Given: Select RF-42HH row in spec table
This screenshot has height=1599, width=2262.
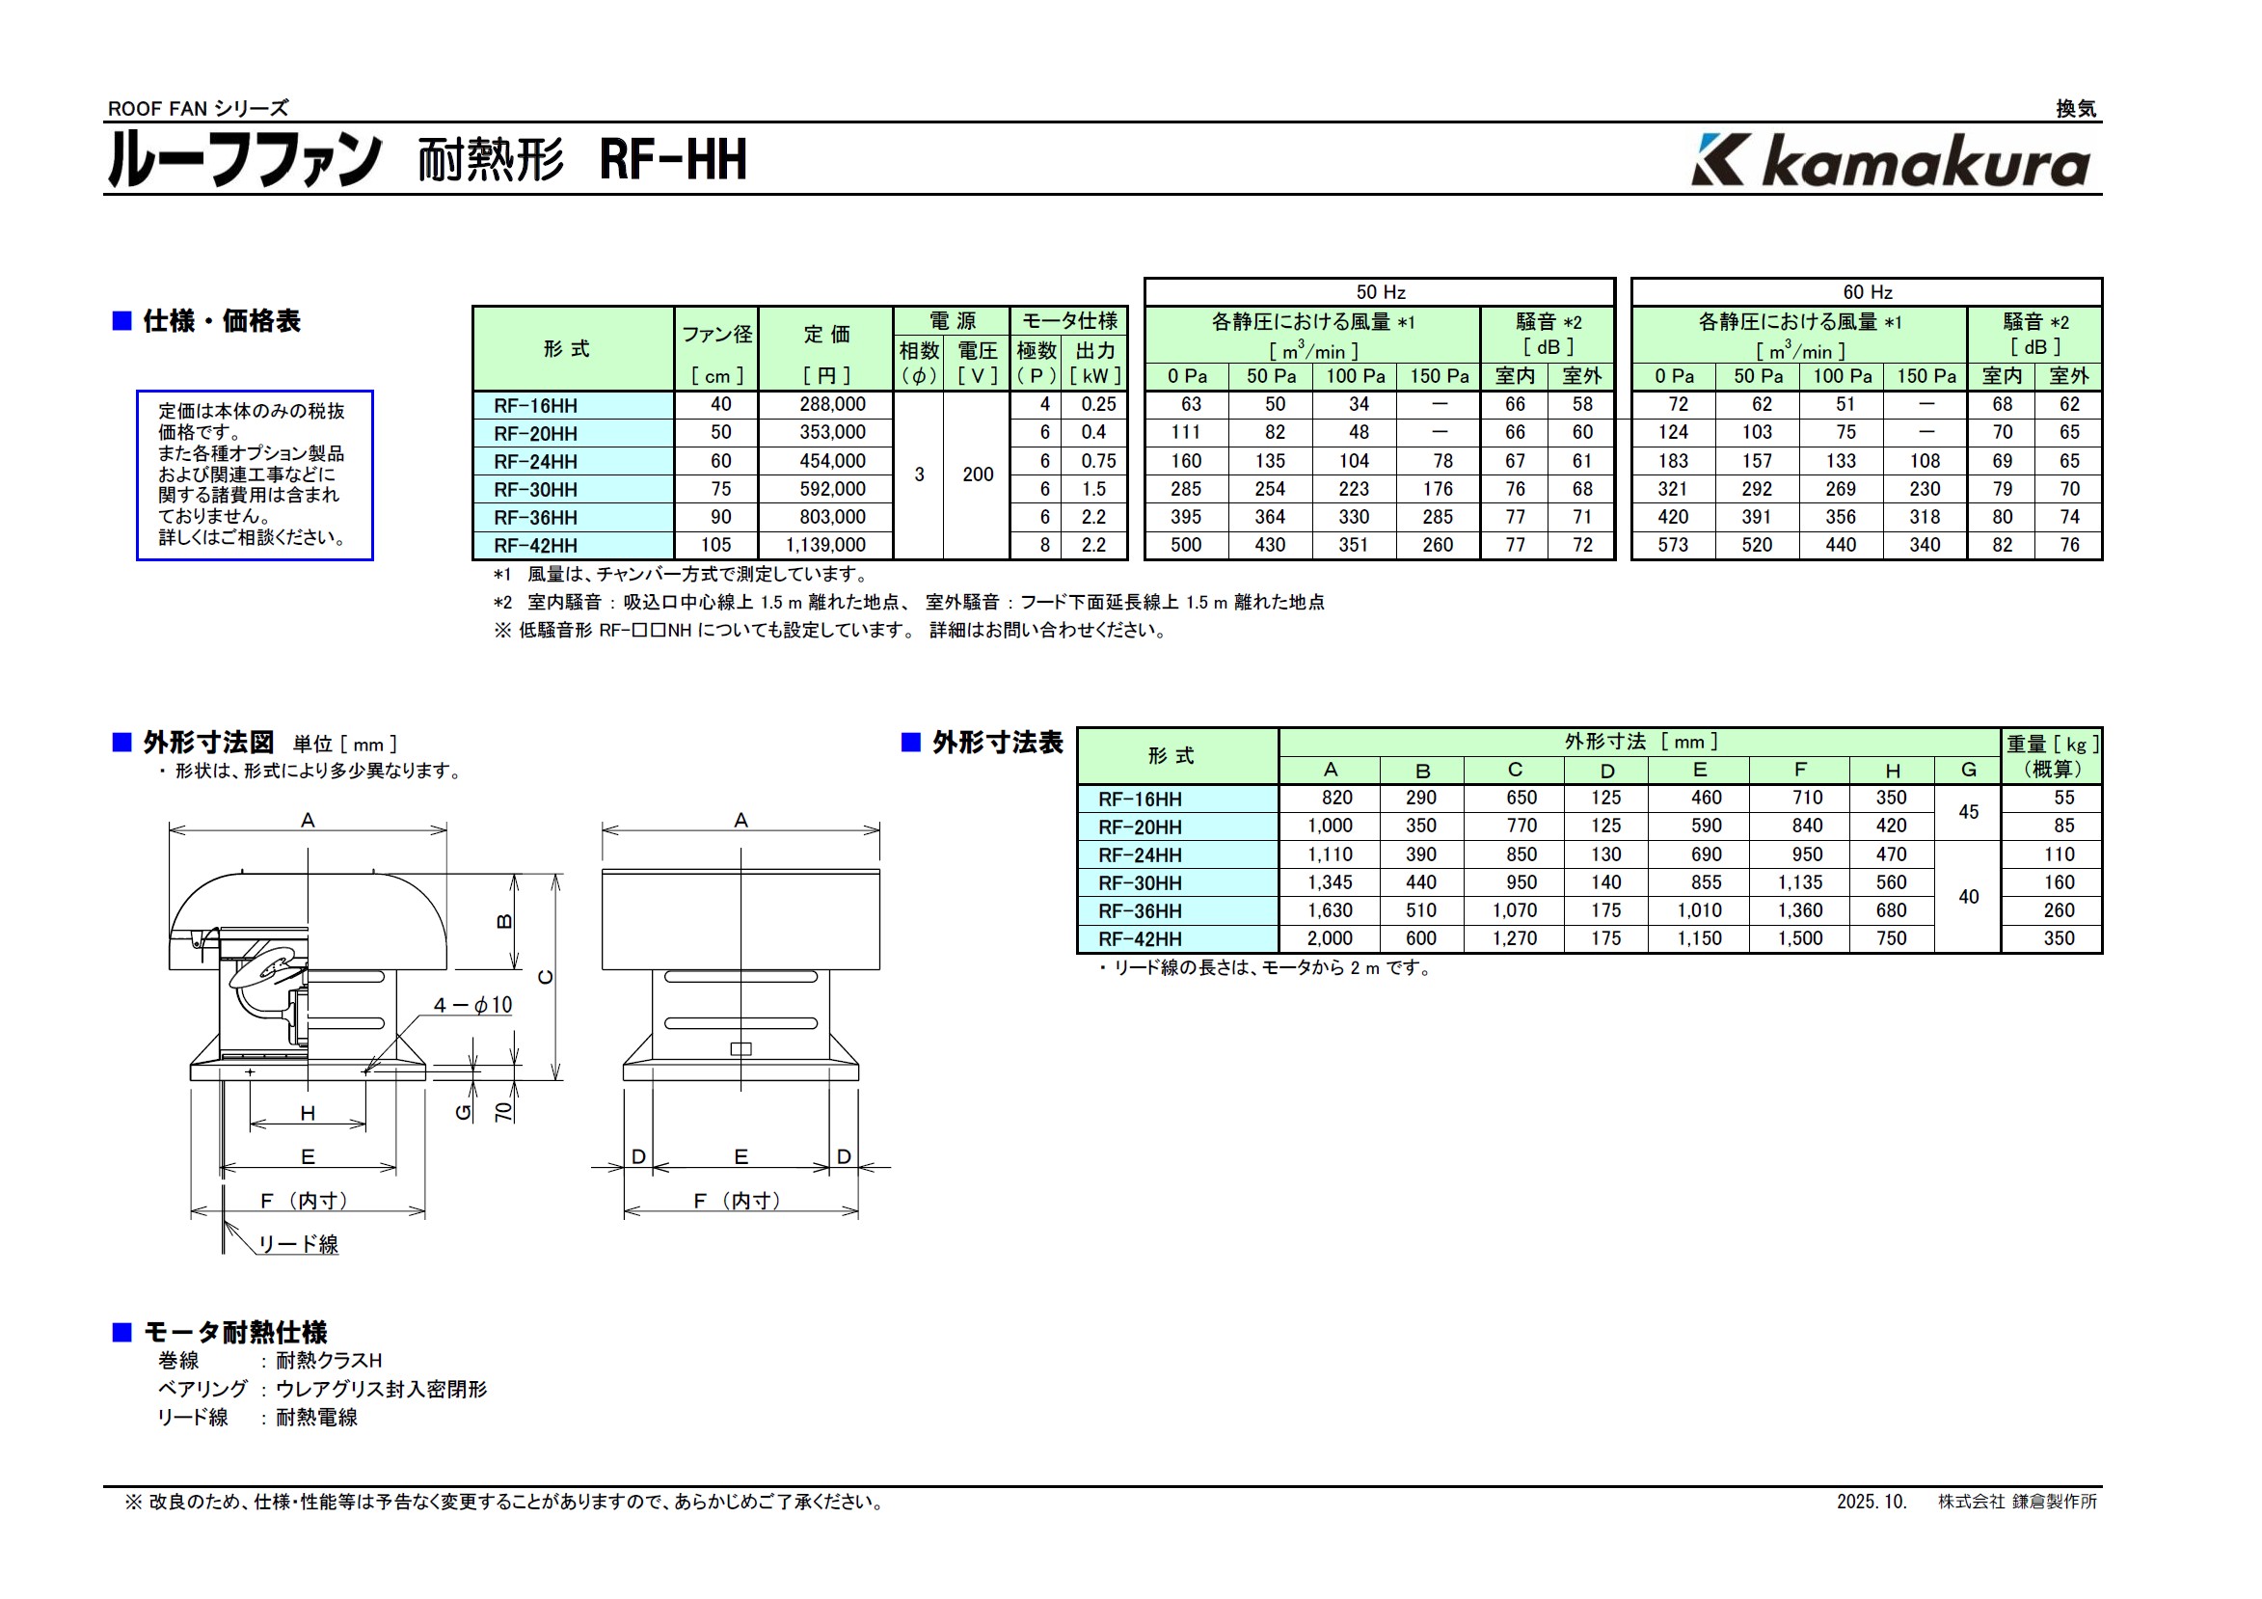Looking at the screenshot, I should point(536,545).
